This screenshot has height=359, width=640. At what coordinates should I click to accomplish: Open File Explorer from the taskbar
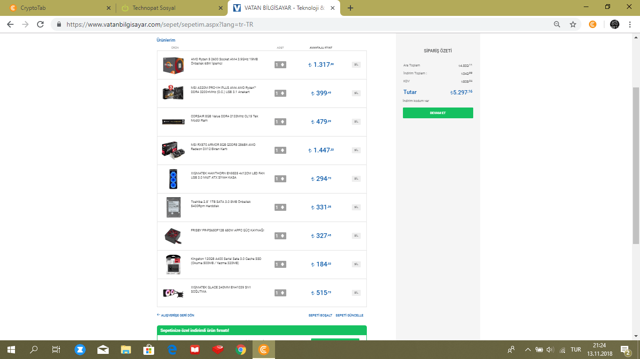point(126,349)
